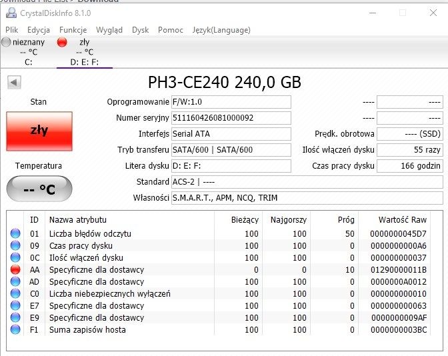Click the blue status dot for attribute E7

15,305
